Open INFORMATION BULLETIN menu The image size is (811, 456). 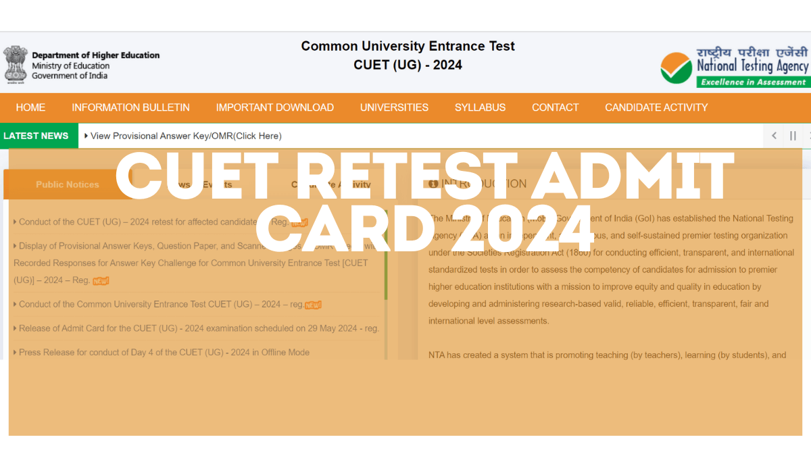click(x=130, y=107)
